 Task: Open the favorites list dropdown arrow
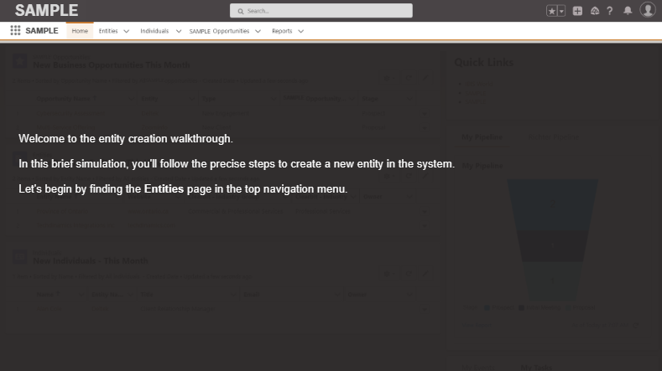point(561,11)
